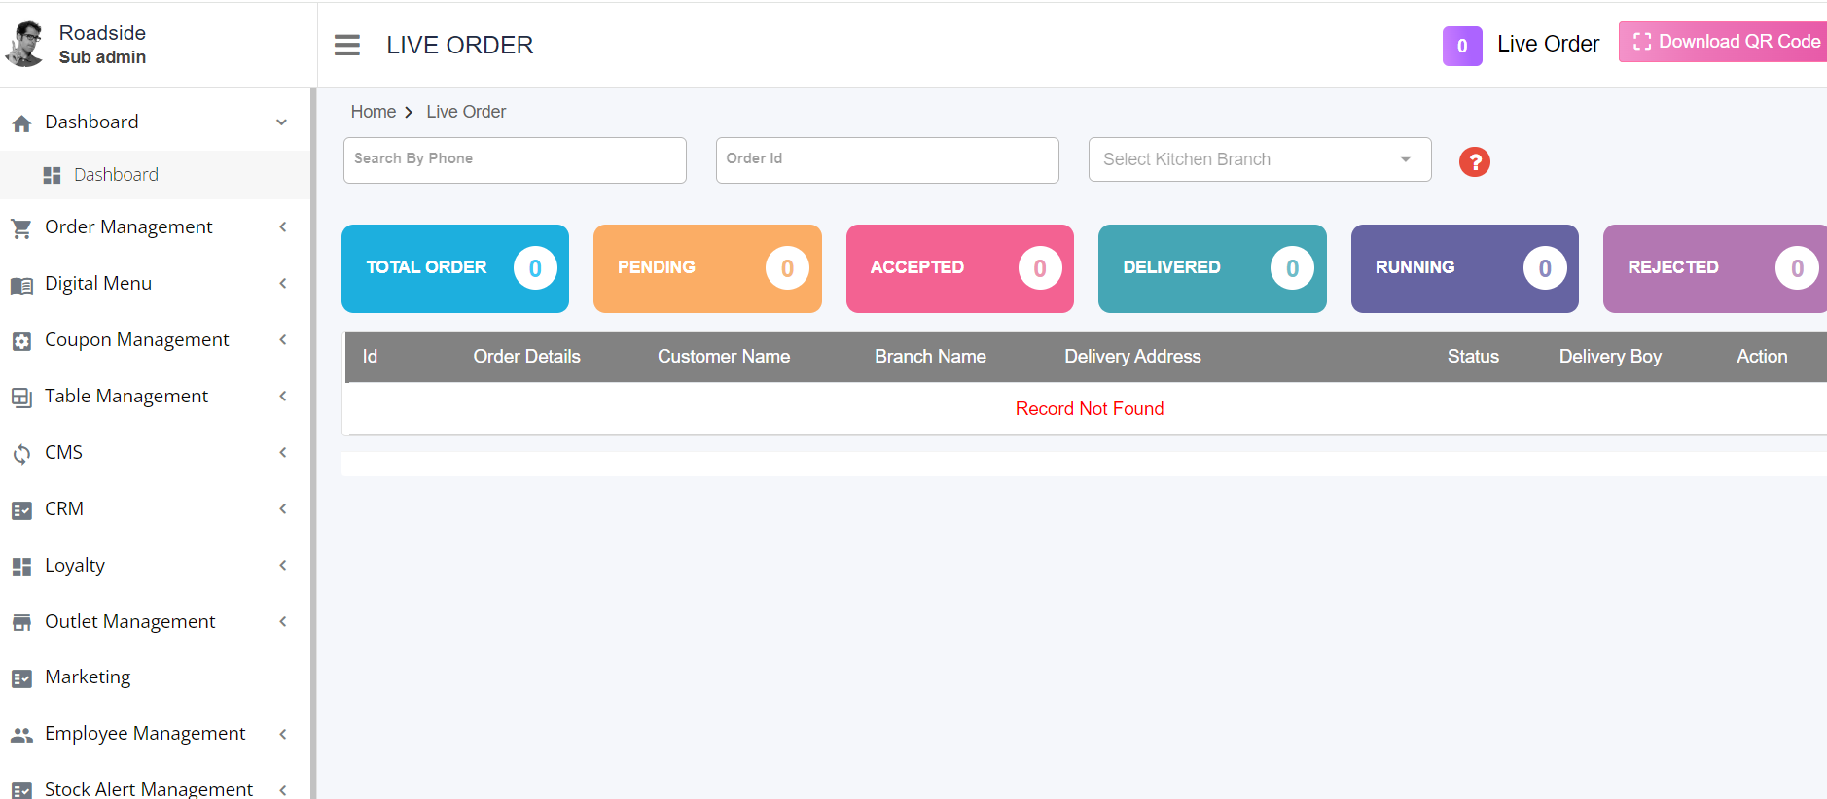Click the Search By Phone field
This screenshot has height=799, width=1827.
515,159
